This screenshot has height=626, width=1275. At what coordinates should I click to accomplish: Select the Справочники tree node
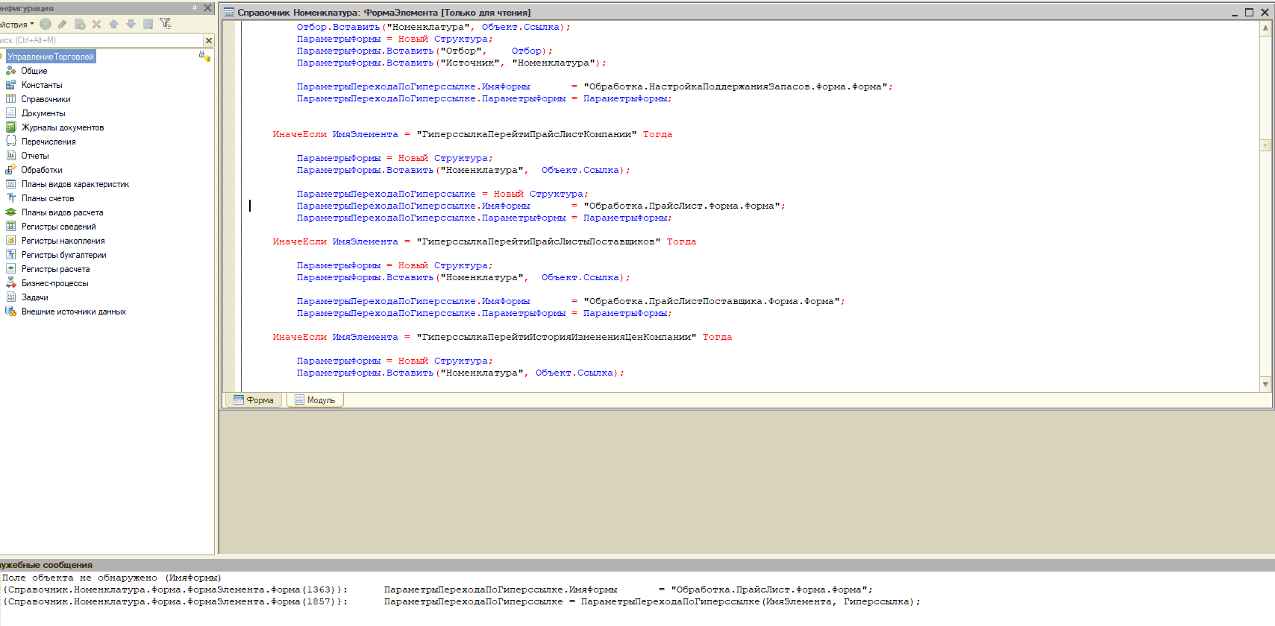point(46,99)
